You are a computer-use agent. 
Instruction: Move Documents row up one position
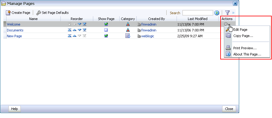(x=75, y=30)
